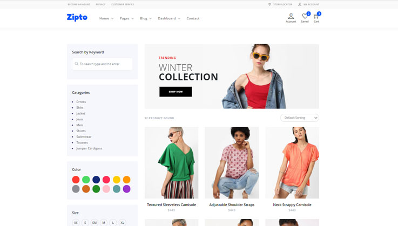Viewport: 398px width, 226px height.
Task: Expand the Blog navigation menu
Action: pyautogui.click(x=145, y=18)
